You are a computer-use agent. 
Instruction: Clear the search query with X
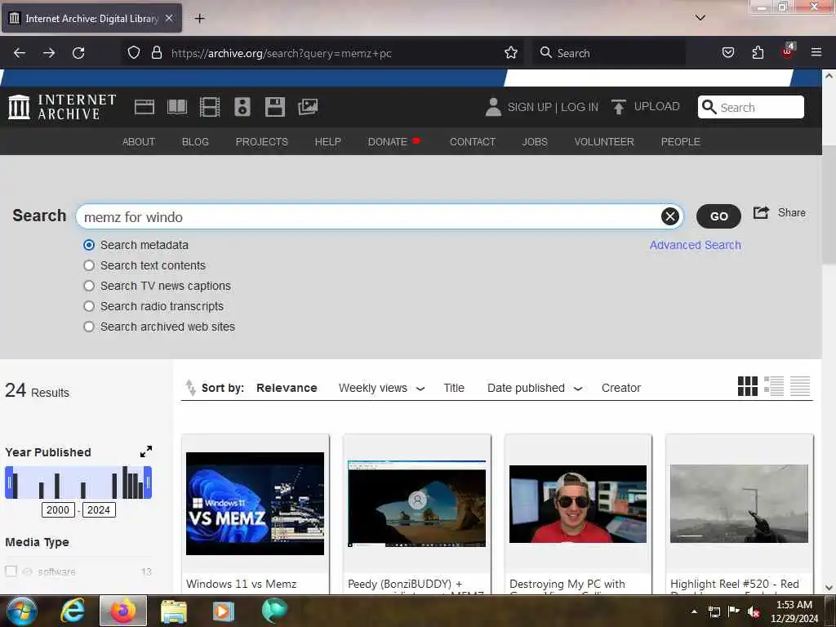[670, 216]
